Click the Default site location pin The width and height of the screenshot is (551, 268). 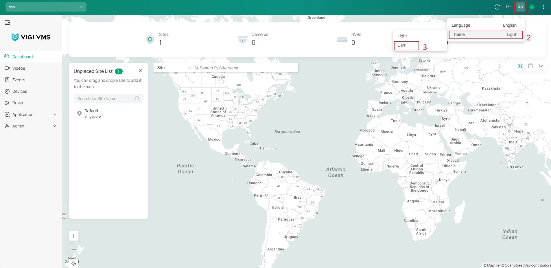(79, 113)
